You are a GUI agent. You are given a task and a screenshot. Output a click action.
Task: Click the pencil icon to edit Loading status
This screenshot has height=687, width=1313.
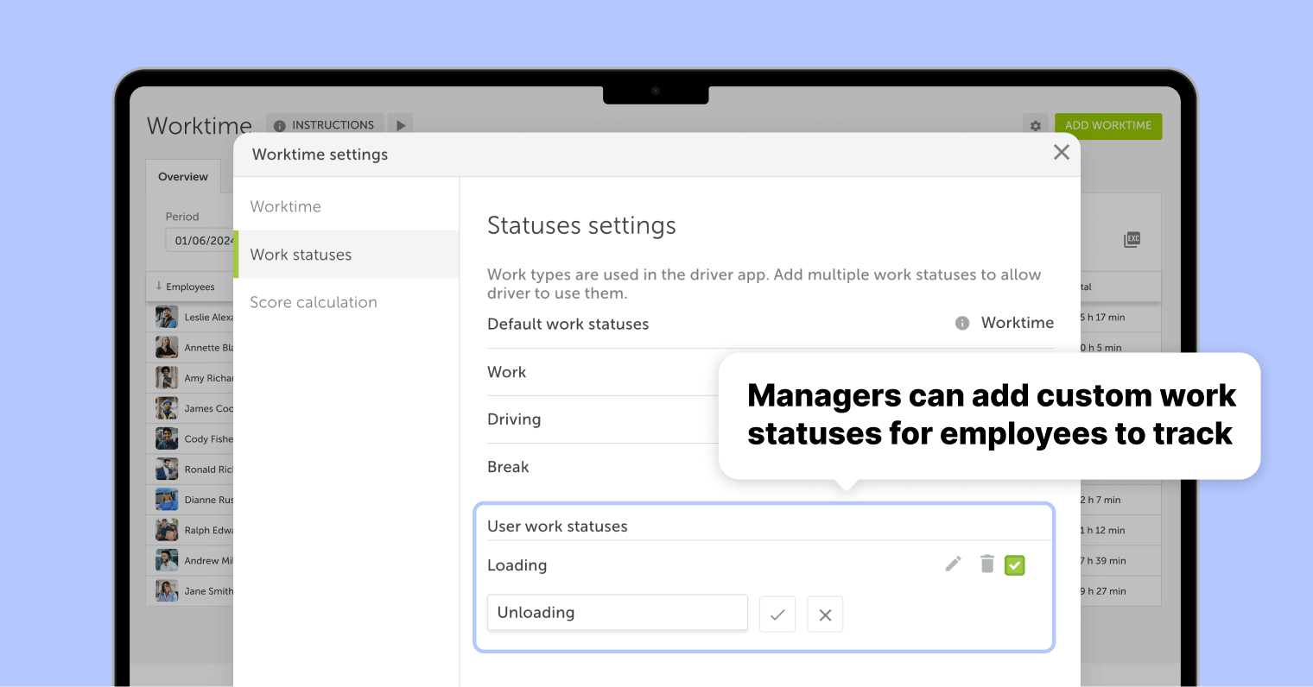[x=953, y=564]
